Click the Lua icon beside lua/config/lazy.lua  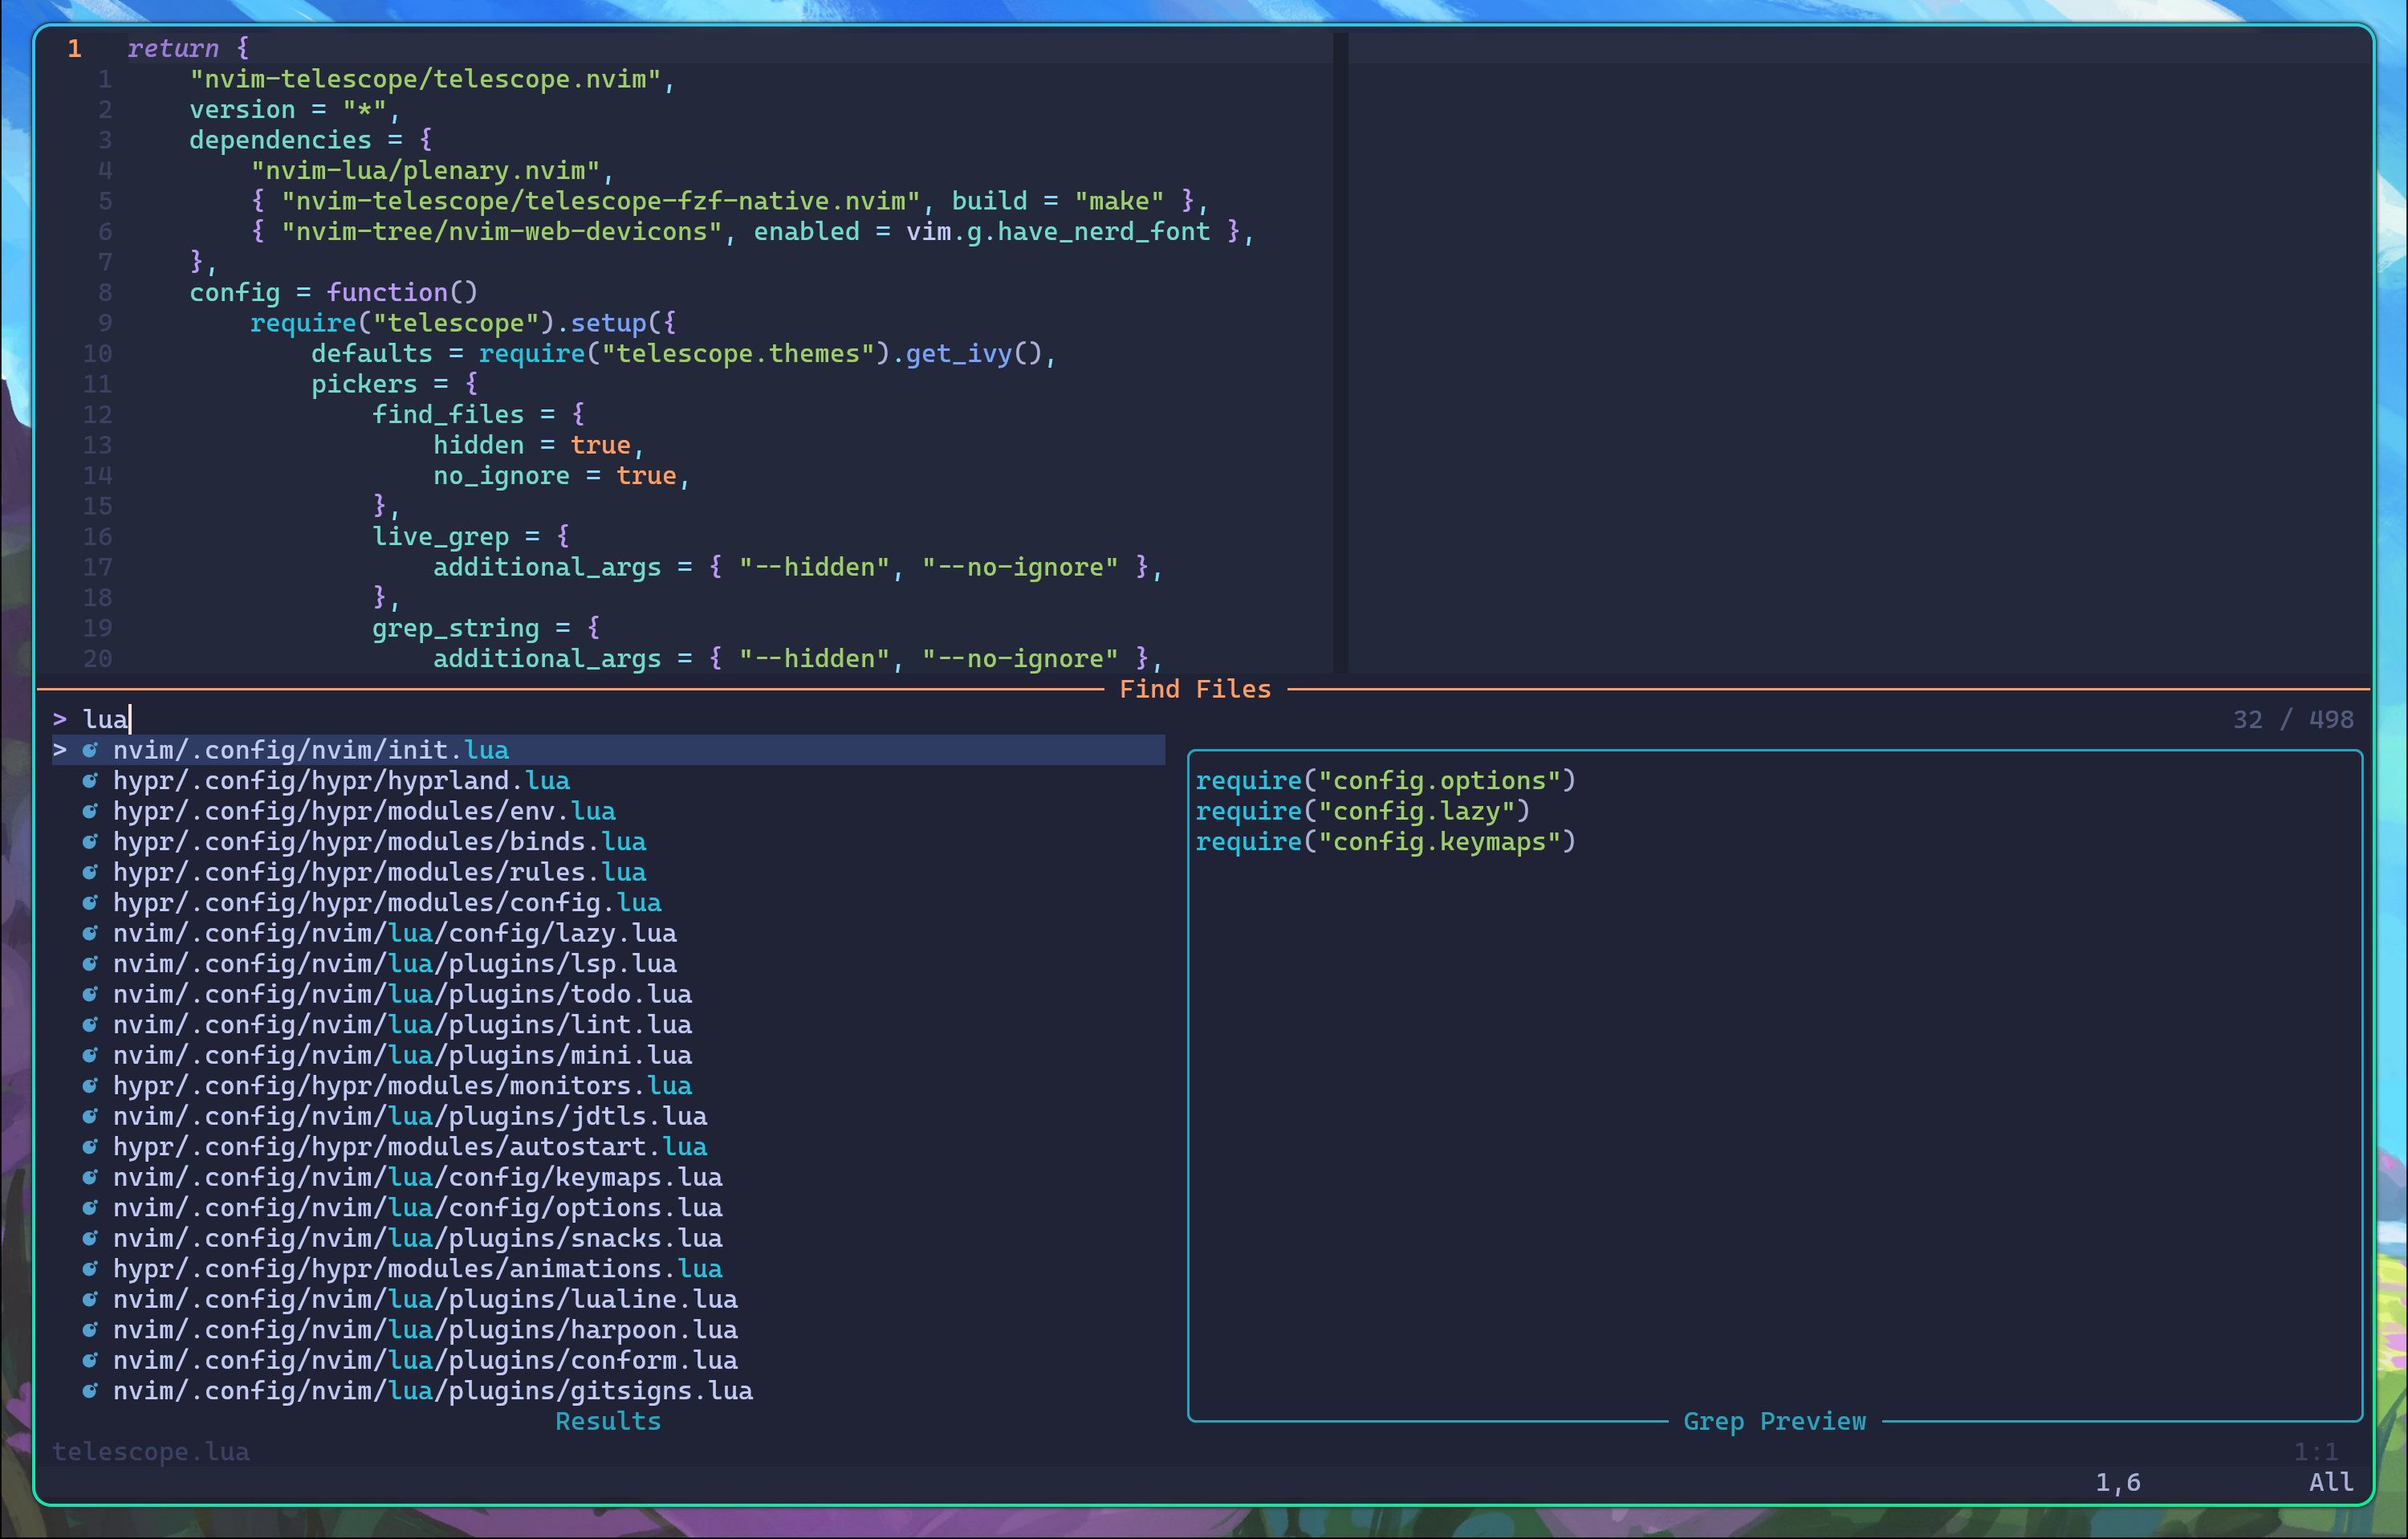pos(90,933)
